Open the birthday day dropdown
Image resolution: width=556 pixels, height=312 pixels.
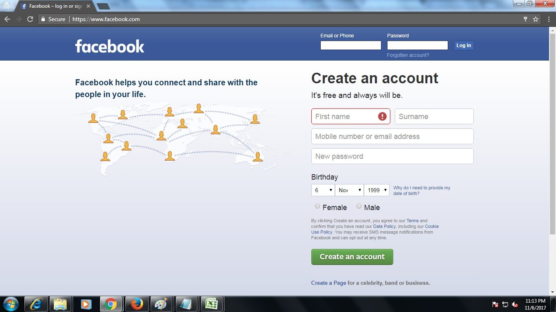(x=323, y=190)
